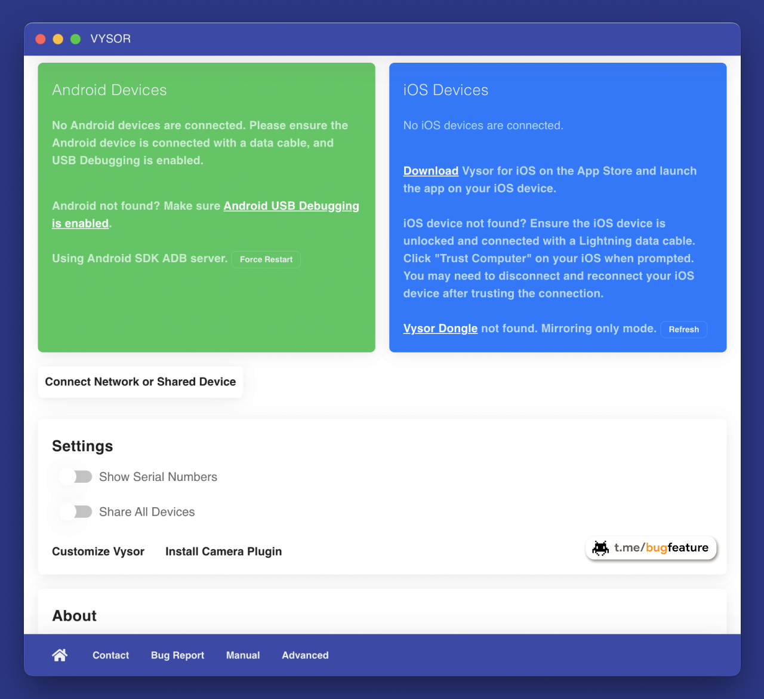Viewport: 764px width, 699px height.
Task: Open the Vysor Dongle link
Action: 440,329
